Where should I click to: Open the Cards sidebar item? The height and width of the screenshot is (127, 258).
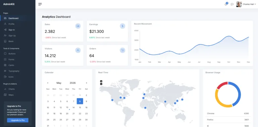click(x=18, y=65)
